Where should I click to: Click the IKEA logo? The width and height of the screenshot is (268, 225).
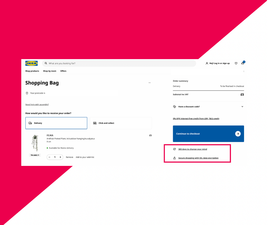click(x=31, y=63)
